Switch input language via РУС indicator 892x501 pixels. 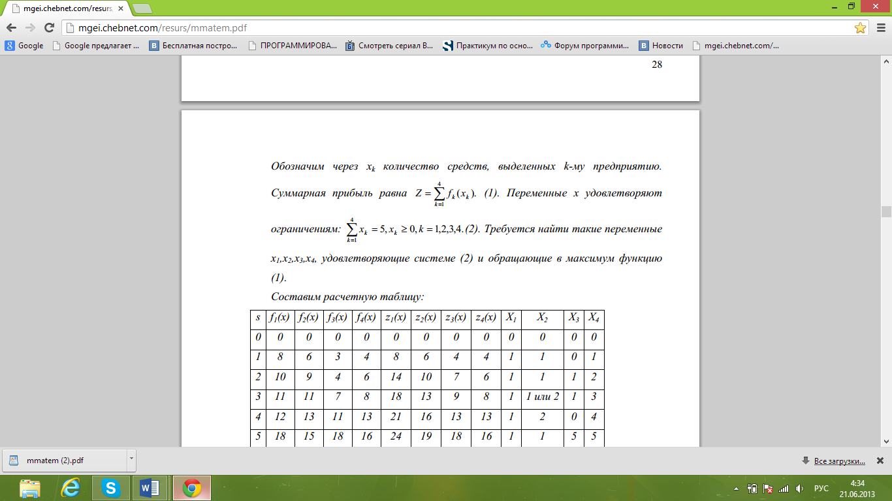click(x=821, y=488)
